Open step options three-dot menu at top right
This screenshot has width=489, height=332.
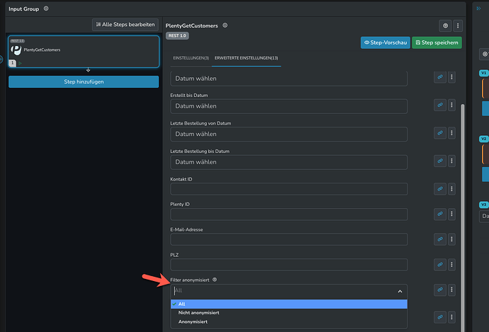pyautogui.click(x=458, y=25)
